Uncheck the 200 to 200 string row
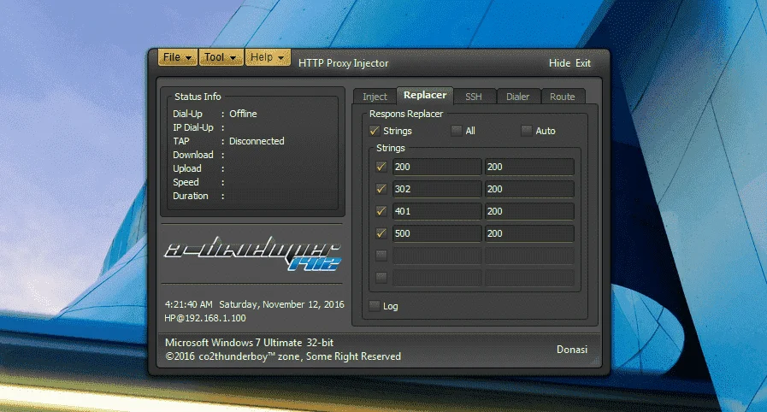Image resolution: width=767 pixels, height=412 pixels. (381, 167)
